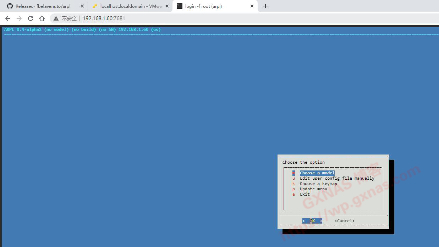
Task: Click the insecure site warning icon
Action: point(56,18)
